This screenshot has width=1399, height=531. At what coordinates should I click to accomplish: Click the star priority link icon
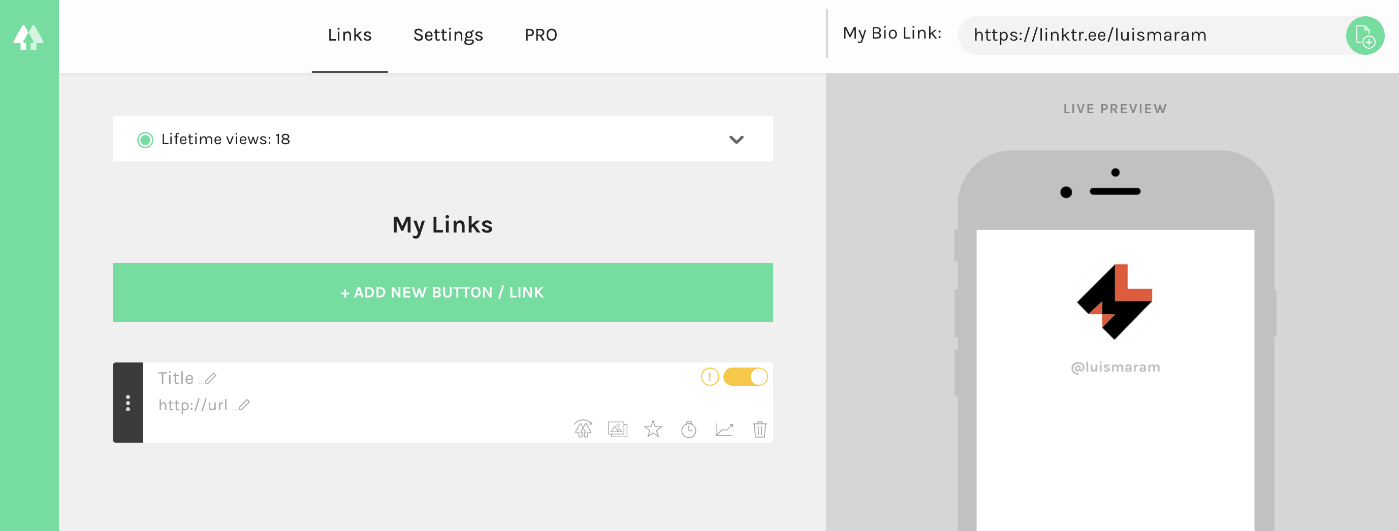pos(653,429)
